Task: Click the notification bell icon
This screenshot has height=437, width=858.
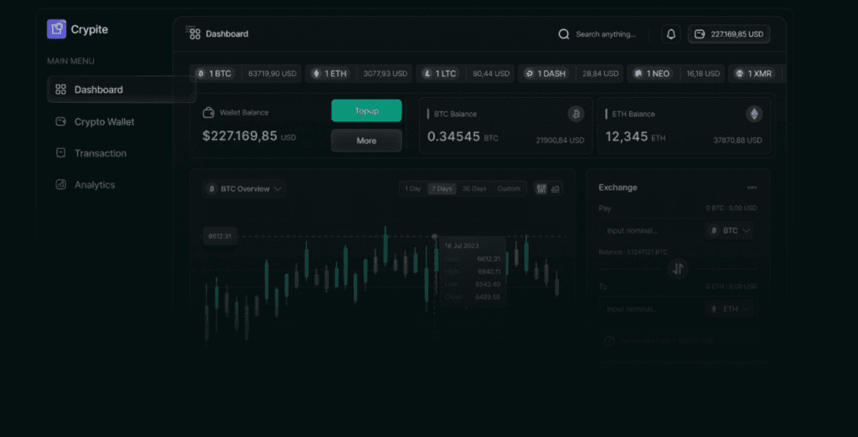Action: 671,34
